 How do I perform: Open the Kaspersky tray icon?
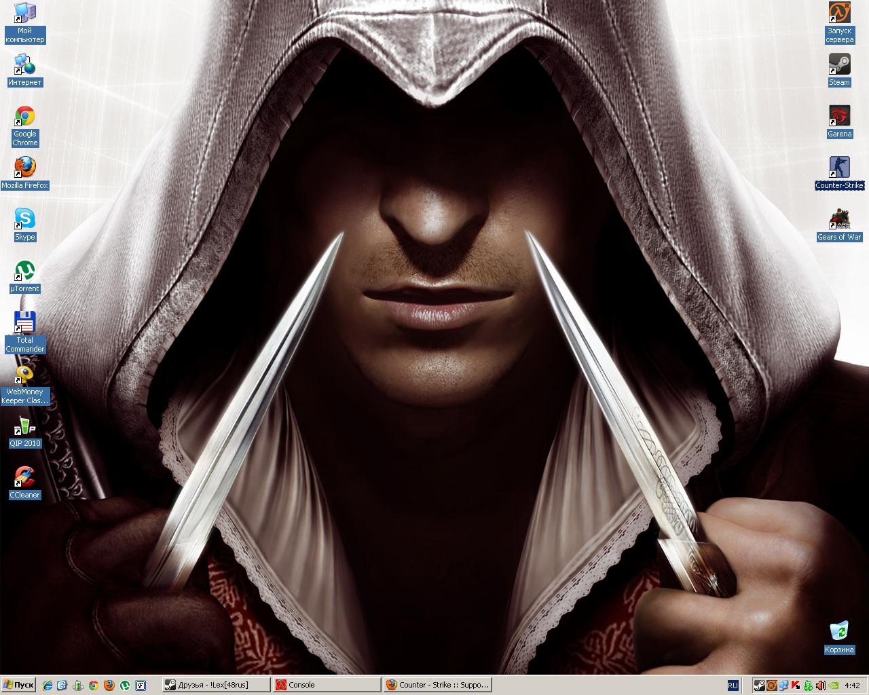point(796,685)
